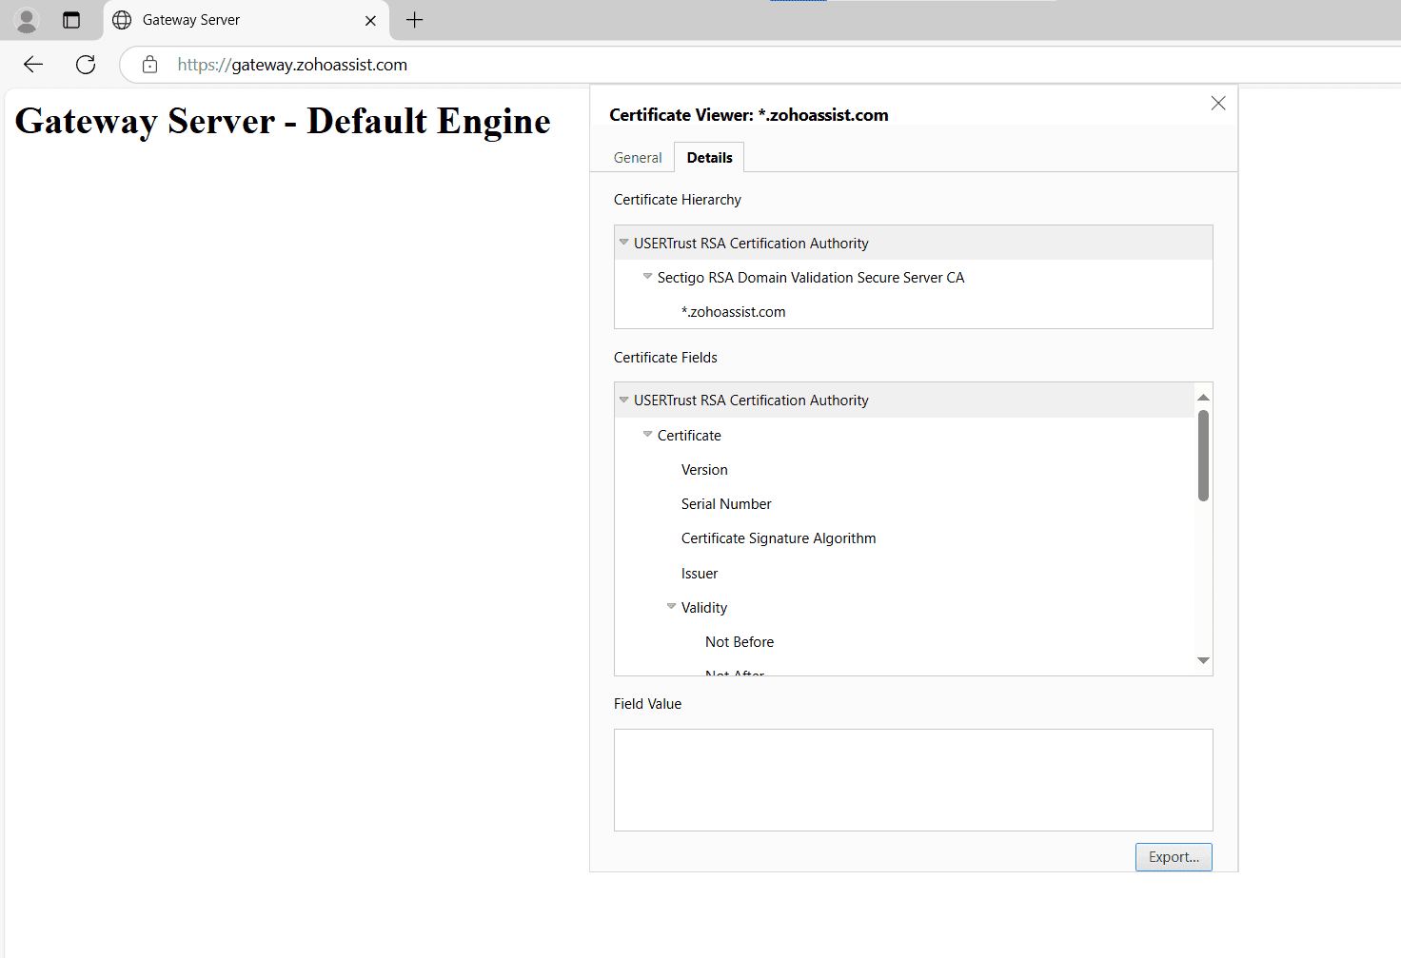Select the Details tab
The image size is (1401, 958).
pos(709,157)
